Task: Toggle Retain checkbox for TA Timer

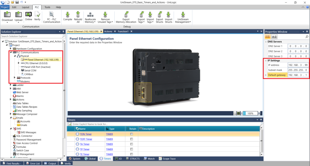Action: pos(131,144)
